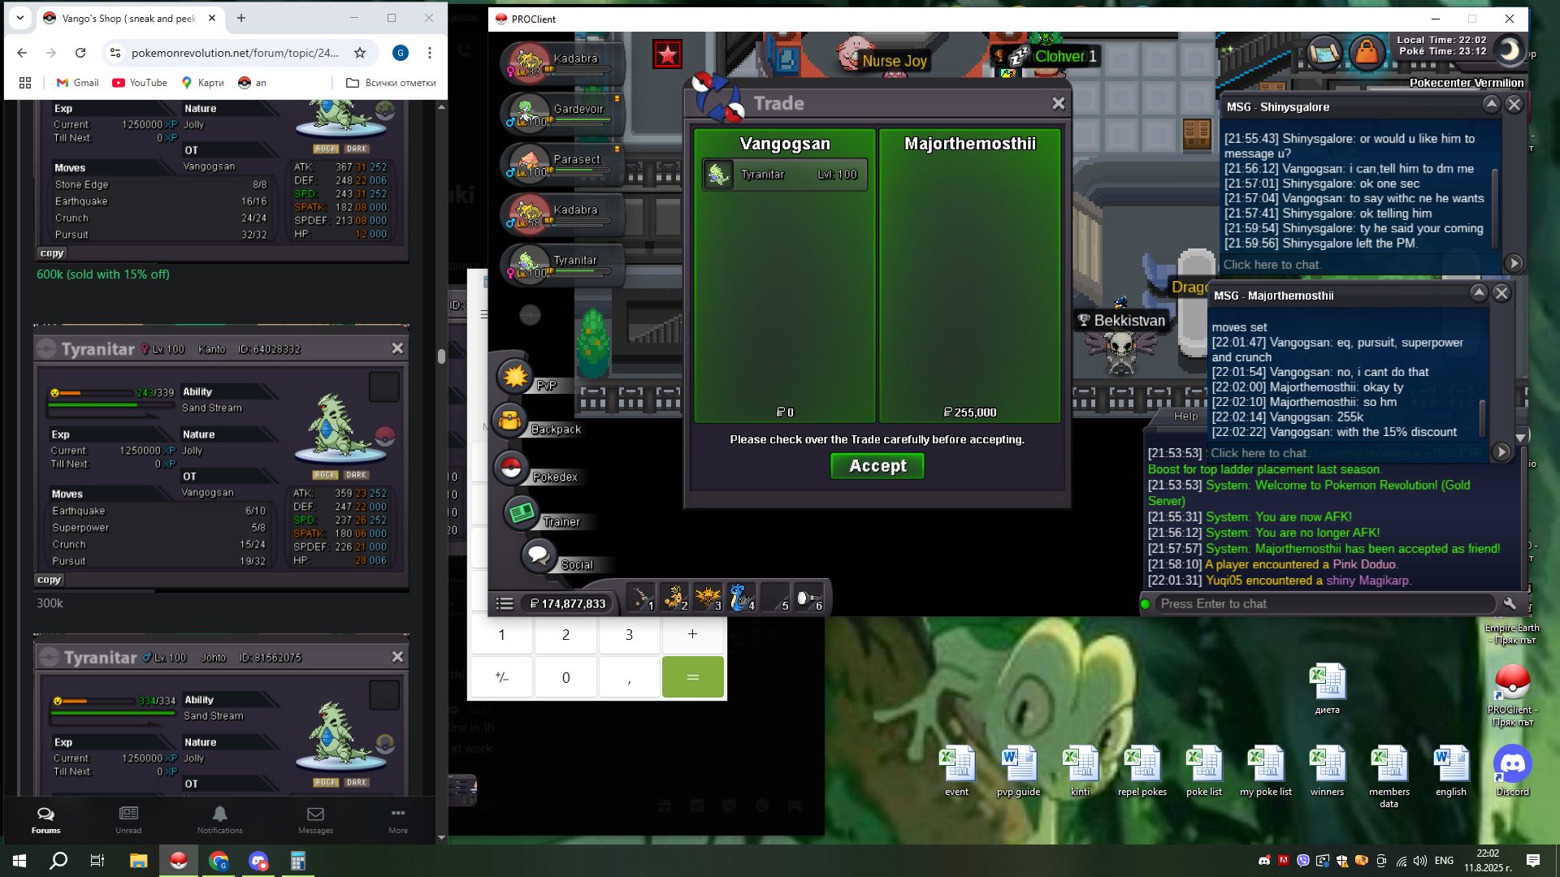Image resolution: width=1560 pixels, height=877 pixels.
Task: Select hotbar item slot 3
Action: click(x=708, y=598)
